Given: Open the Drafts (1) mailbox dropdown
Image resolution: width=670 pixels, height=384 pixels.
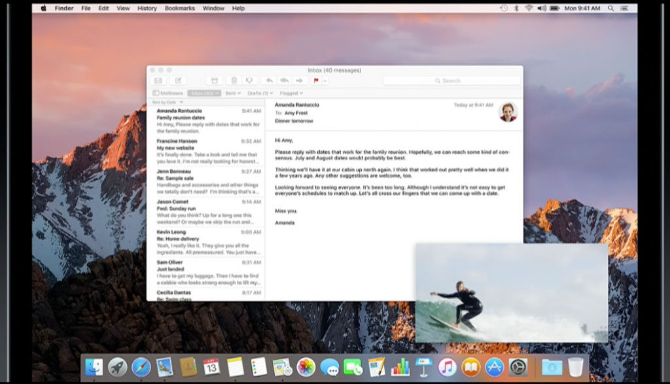Looking at the screenshot, I should pyautogui.click(x=260, y=93).
